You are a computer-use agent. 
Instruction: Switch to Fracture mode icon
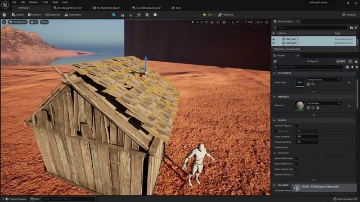click(147, 15)
